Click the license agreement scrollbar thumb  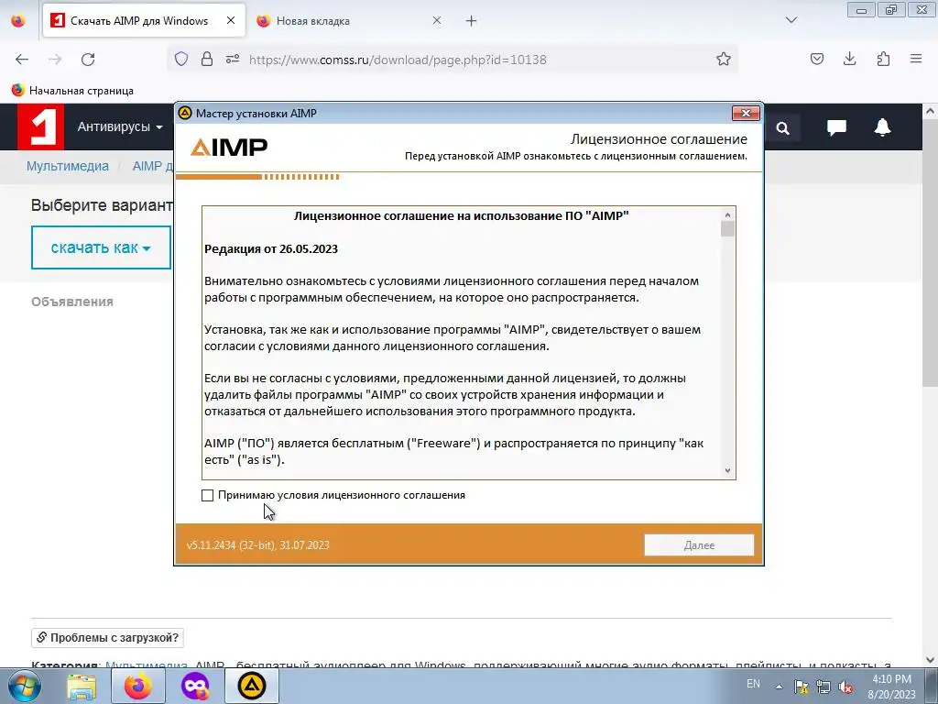tap(727, 229)
